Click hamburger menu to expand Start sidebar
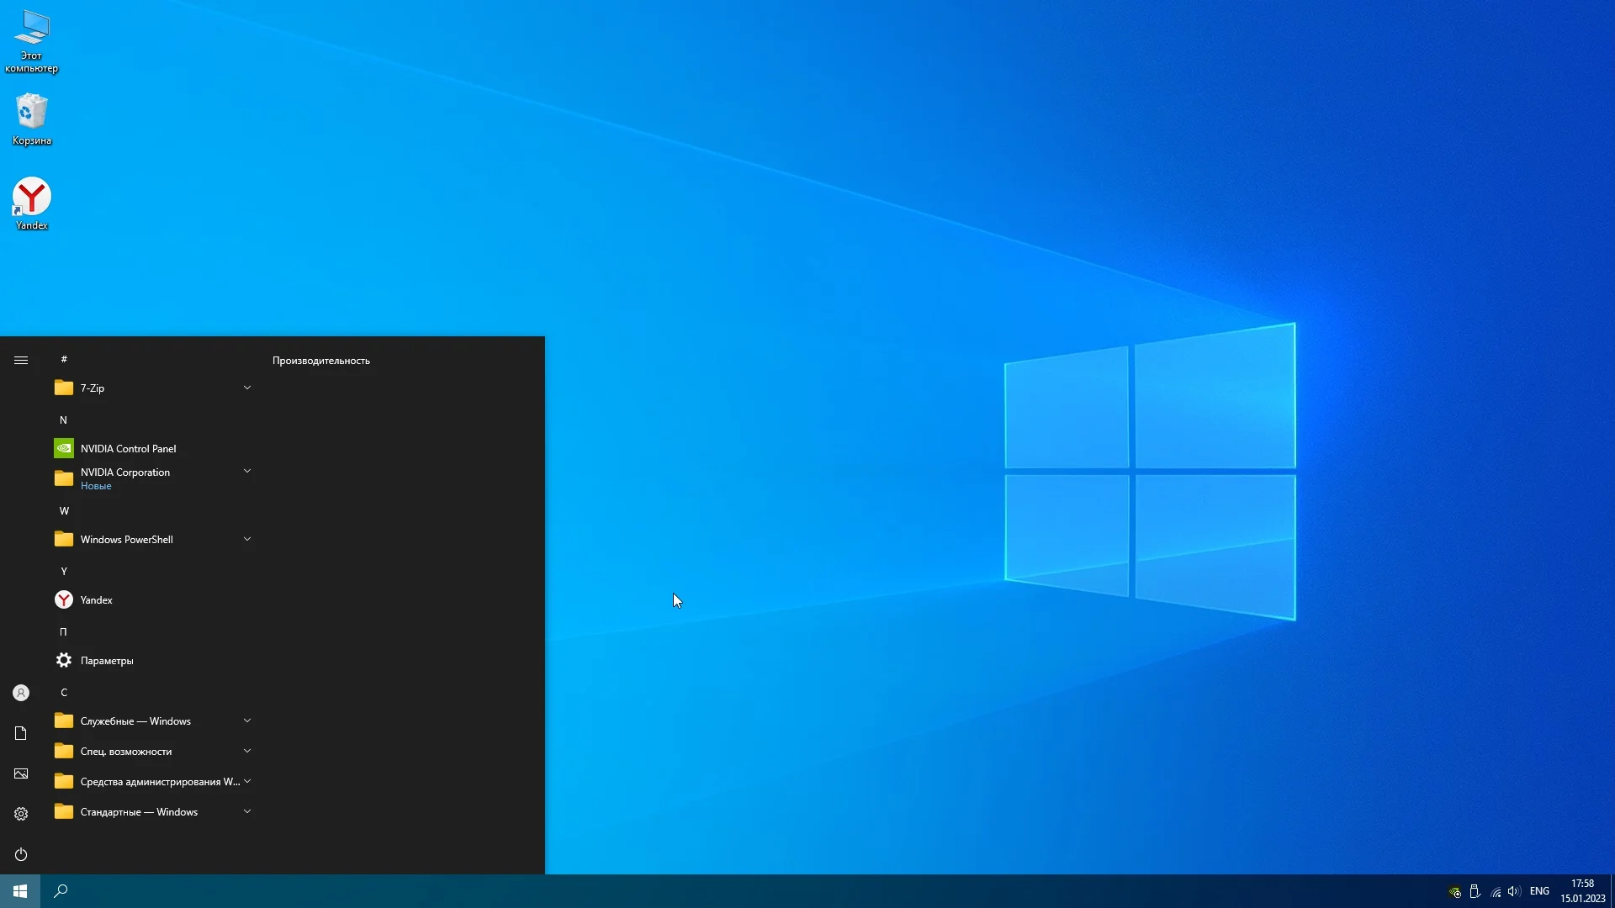Screen dimensions: 1615x908 pyautogui.click(x=21, y=360)
